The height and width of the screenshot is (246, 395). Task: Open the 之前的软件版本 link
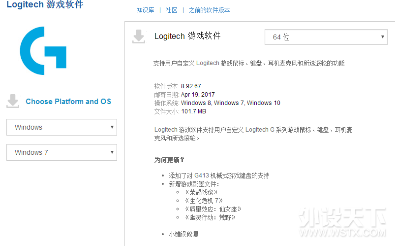pos(209,10)
